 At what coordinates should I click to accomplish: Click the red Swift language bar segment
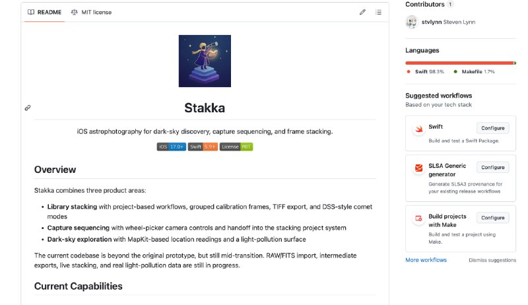pyautogui.click(x=459, y=63)
